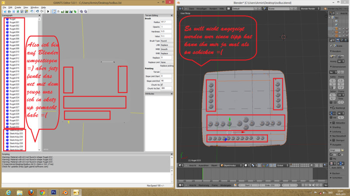350x196 pixels.
Task: Click the Open file icon in GIANTS toolbar
Action: click(x=9, y=11)
